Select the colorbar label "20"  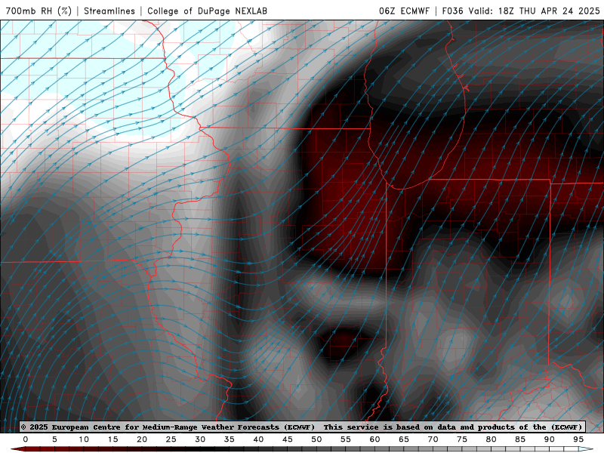tap(142, 439)
